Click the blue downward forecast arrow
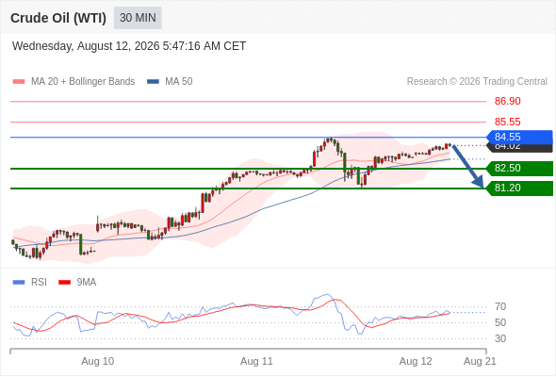Viewport: 556px width, 377px height. pos(468,166)
